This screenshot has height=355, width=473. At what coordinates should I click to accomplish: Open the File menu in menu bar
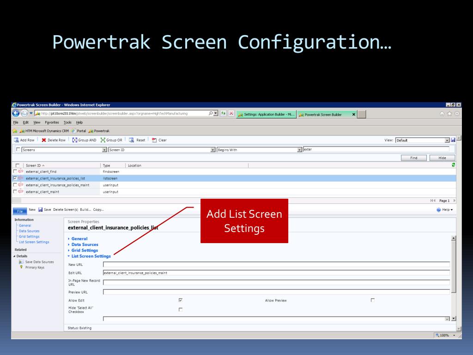[x=16, y=122]
